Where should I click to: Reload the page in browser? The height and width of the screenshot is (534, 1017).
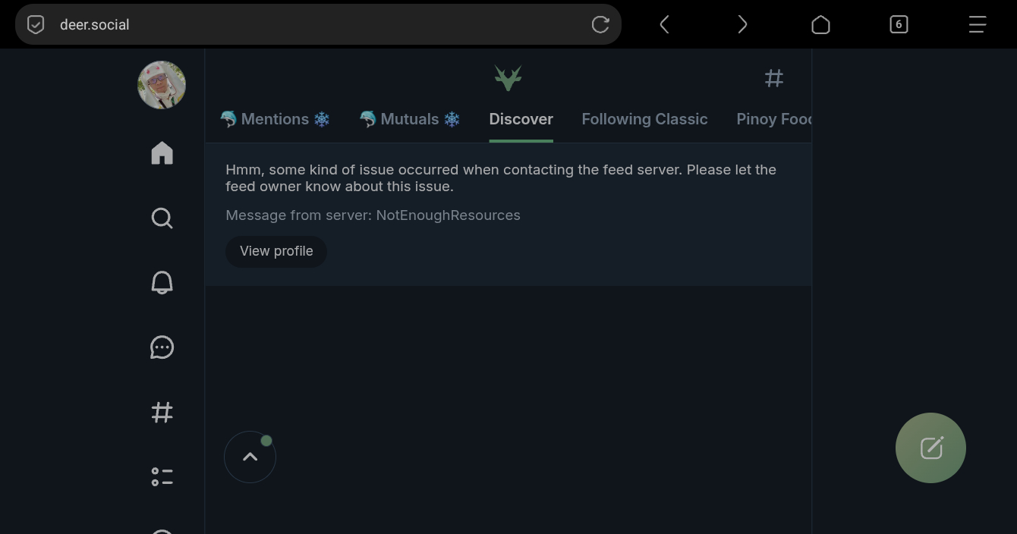[x=600, y=24]
